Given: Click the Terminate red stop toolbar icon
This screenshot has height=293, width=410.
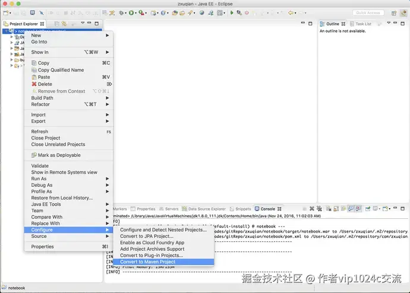Looking at the screenshot, I should pos(247,13).
